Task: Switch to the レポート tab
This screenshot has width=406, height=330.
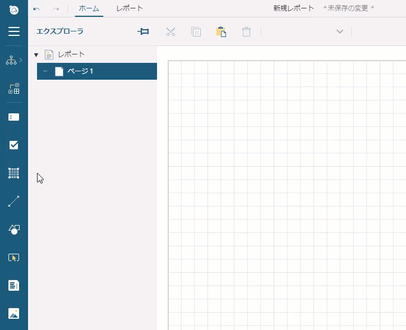Action: pyautogui.click(x=130, y=8)
